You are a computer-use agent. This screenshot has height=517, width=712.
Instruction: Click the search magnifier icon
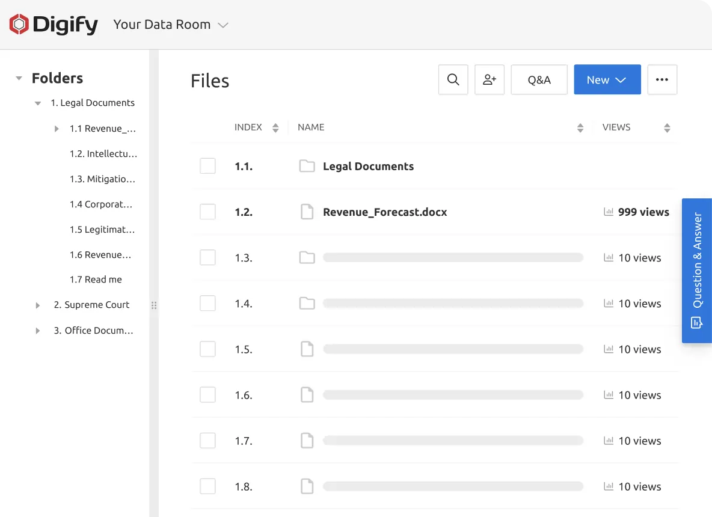(453, 80)
